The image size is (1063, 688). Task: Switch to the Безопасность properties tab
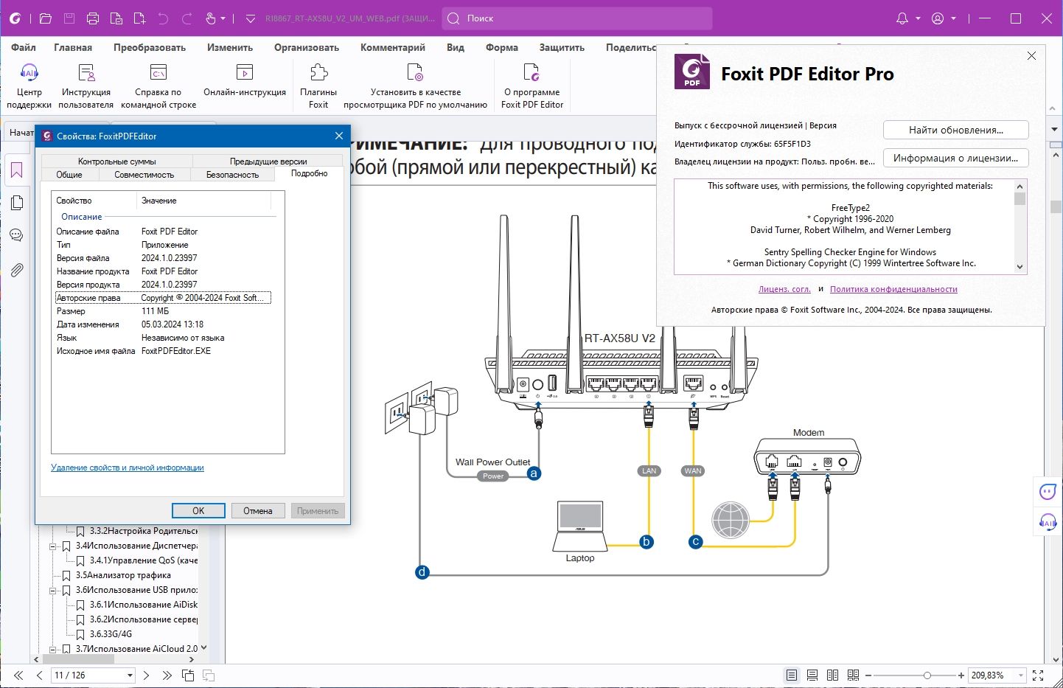pos(232,175)
